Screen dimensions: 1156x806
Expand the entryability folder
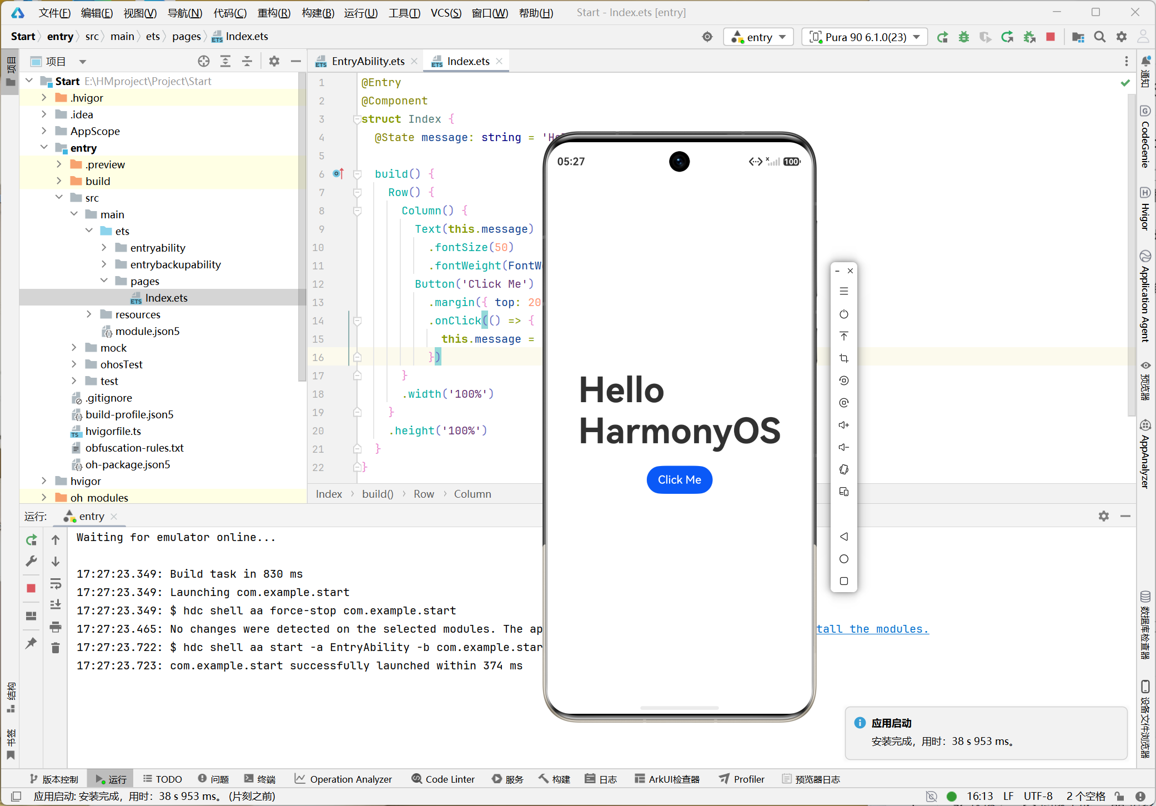pos(104,248)
